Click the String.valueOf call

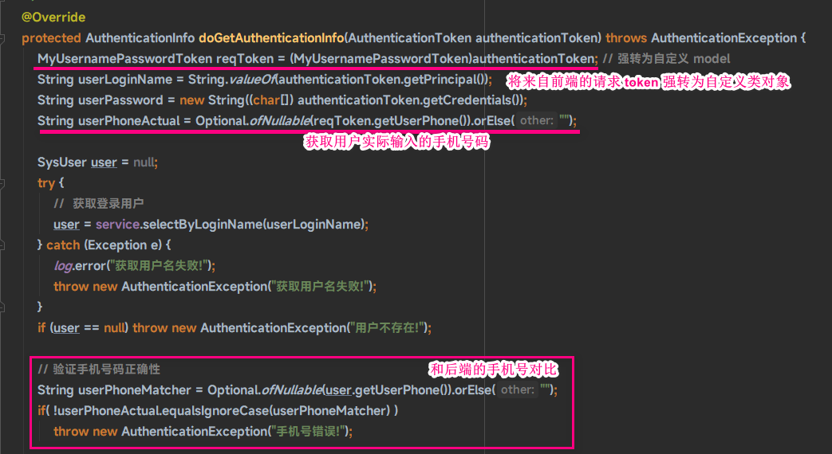[x=232, y=80]
